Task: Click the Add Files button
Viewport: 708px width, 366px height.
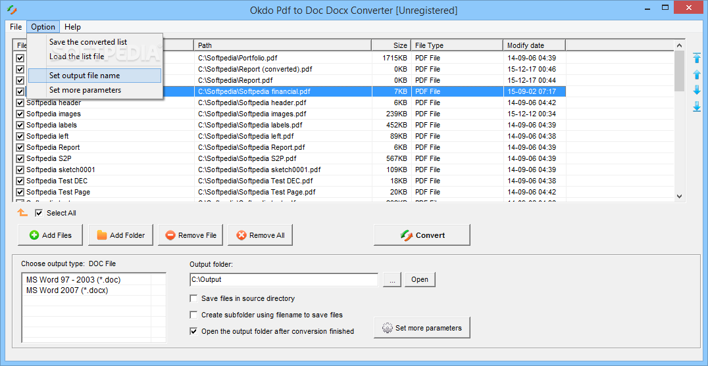Action: click(51, 235)
